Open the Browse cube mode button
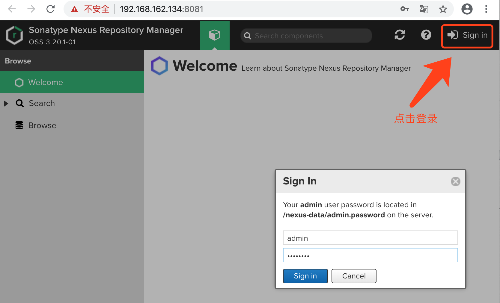 click(x=215, y=35)
